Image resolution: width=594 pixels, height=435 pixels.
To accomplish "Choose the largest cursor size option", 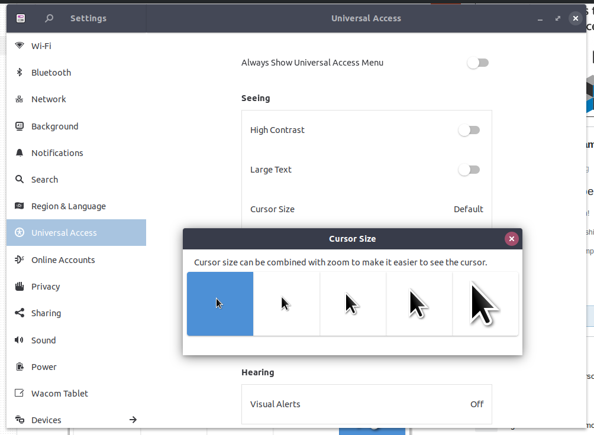I will [485, 304].
